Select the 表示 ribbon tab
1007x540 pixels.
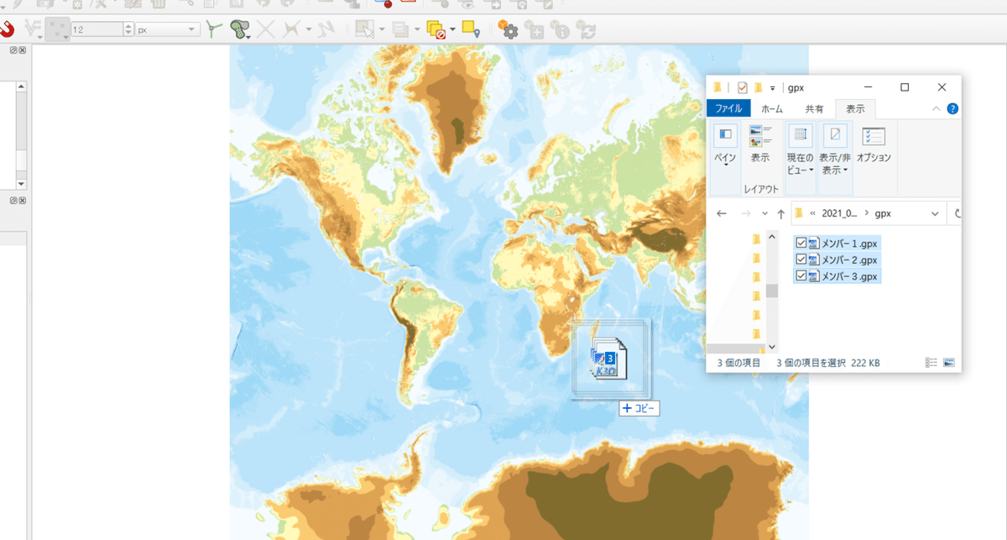tap(855, 109)
